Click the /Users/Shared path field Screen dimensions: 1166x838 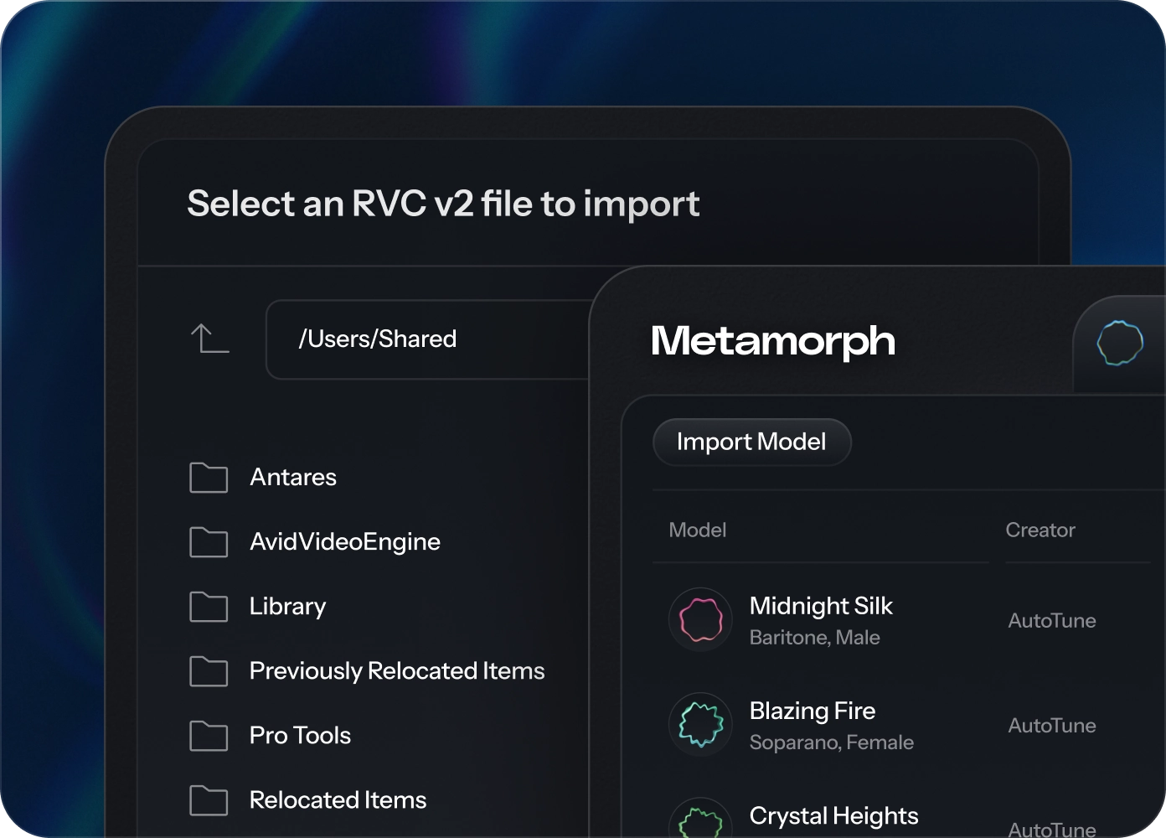[x=429, y=339]
